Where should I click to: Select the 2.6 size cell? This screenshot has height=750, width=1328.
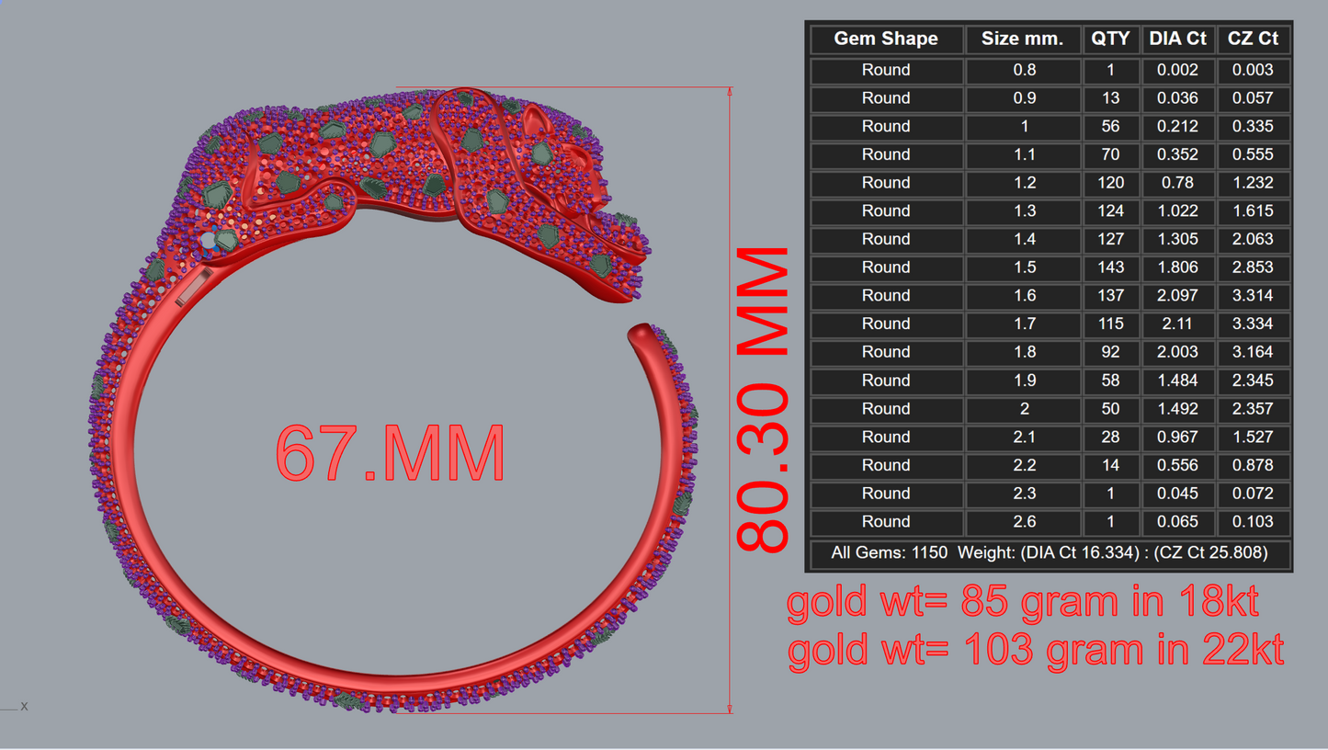(1023, 521)
